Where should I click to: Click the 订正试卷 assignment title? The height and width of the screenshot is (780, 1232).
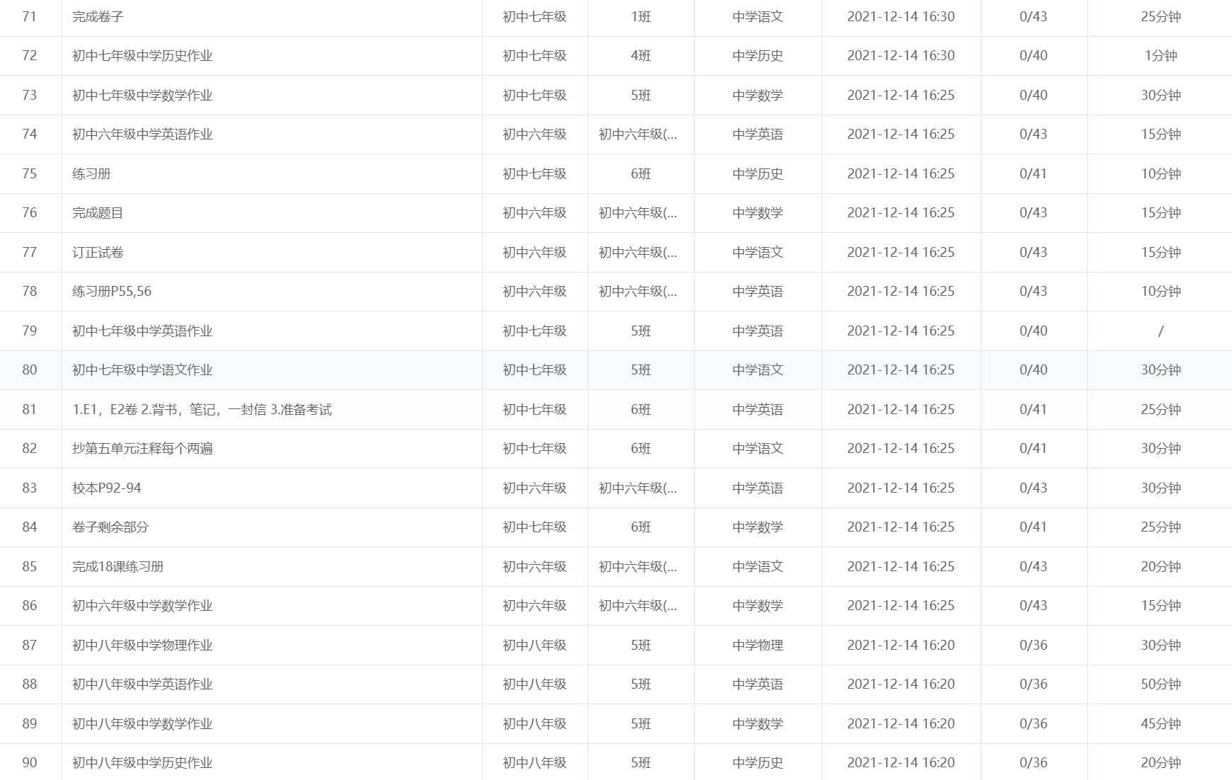[98, 252]
